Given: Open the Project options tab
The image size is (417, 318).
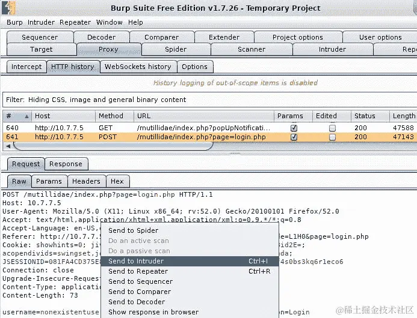Looking at the screenshot, I should [x=298, y=37].
